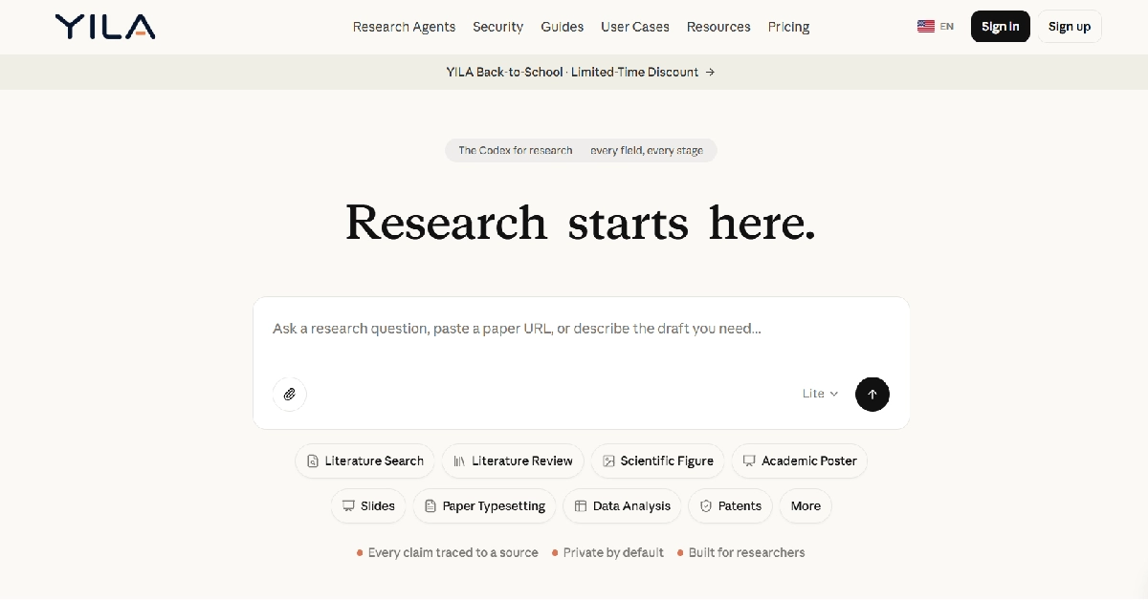Image resolution: width=1148 pixels, height=600 pixels.
Task: Click the Patents shield icon
Action: (706, 505)
